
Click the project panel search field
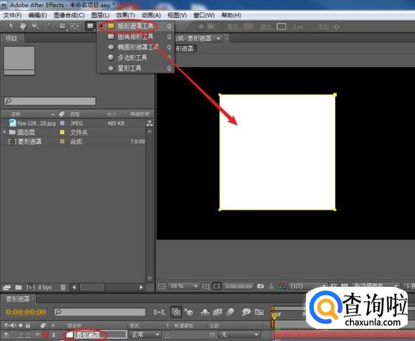(x=50, y=101)
